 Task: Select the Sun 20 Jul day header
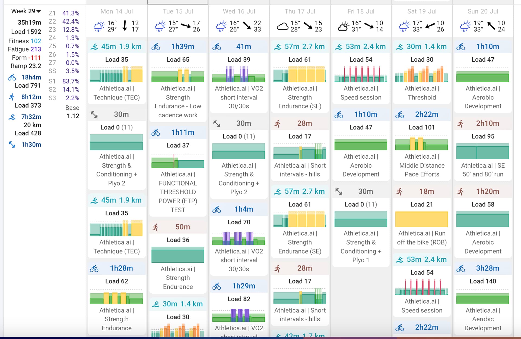coord(483,11)
